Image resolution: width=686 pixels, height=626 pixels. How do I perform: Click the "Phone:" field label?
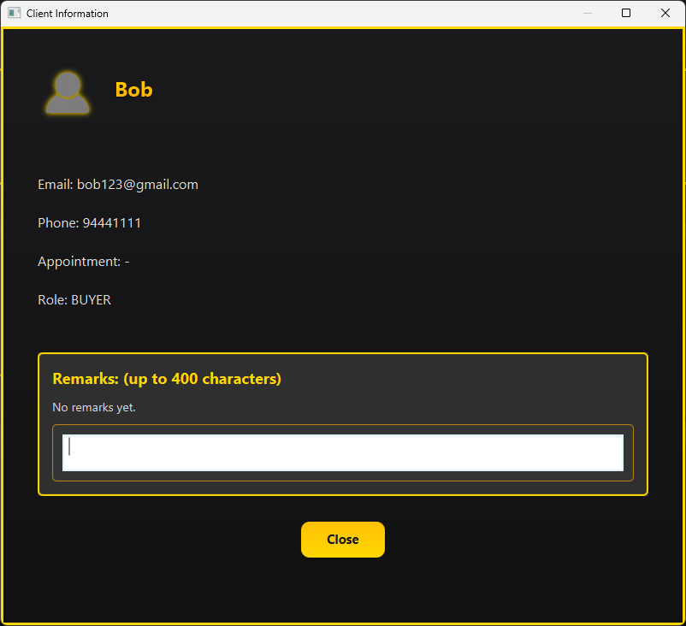[x=57, y=223]
